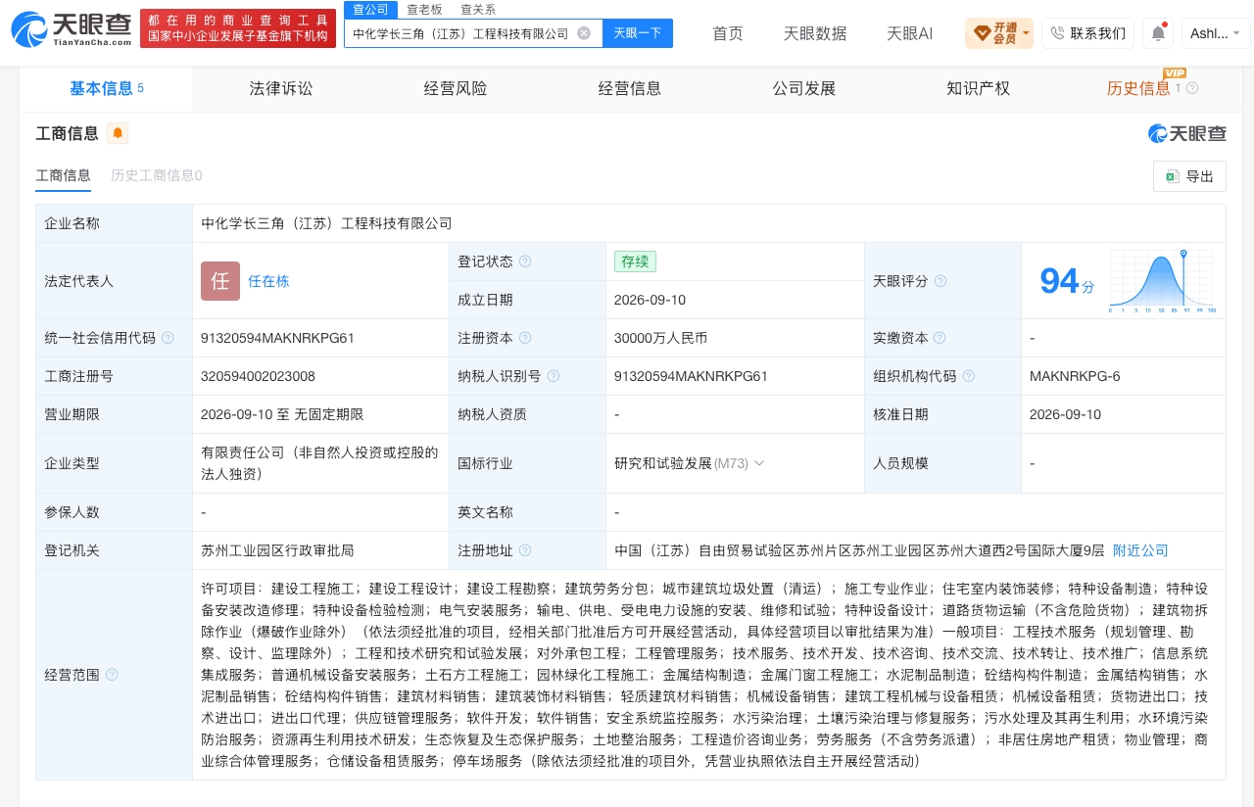
Task: Click the 天眼一下 search button
Action: pos(638,33)
